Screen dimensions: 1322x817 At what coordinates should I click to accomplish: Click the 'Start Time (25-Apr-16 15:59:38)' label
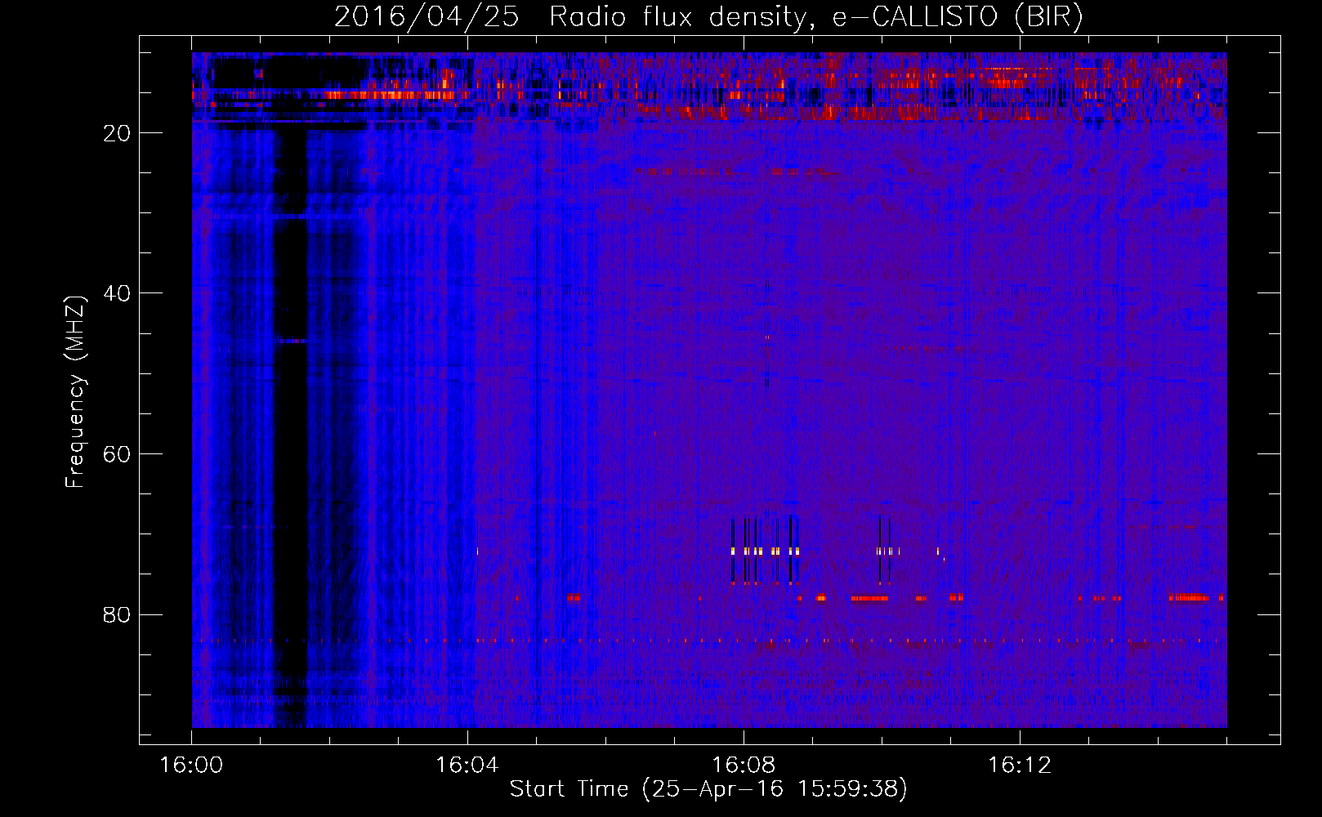[708, 789]
